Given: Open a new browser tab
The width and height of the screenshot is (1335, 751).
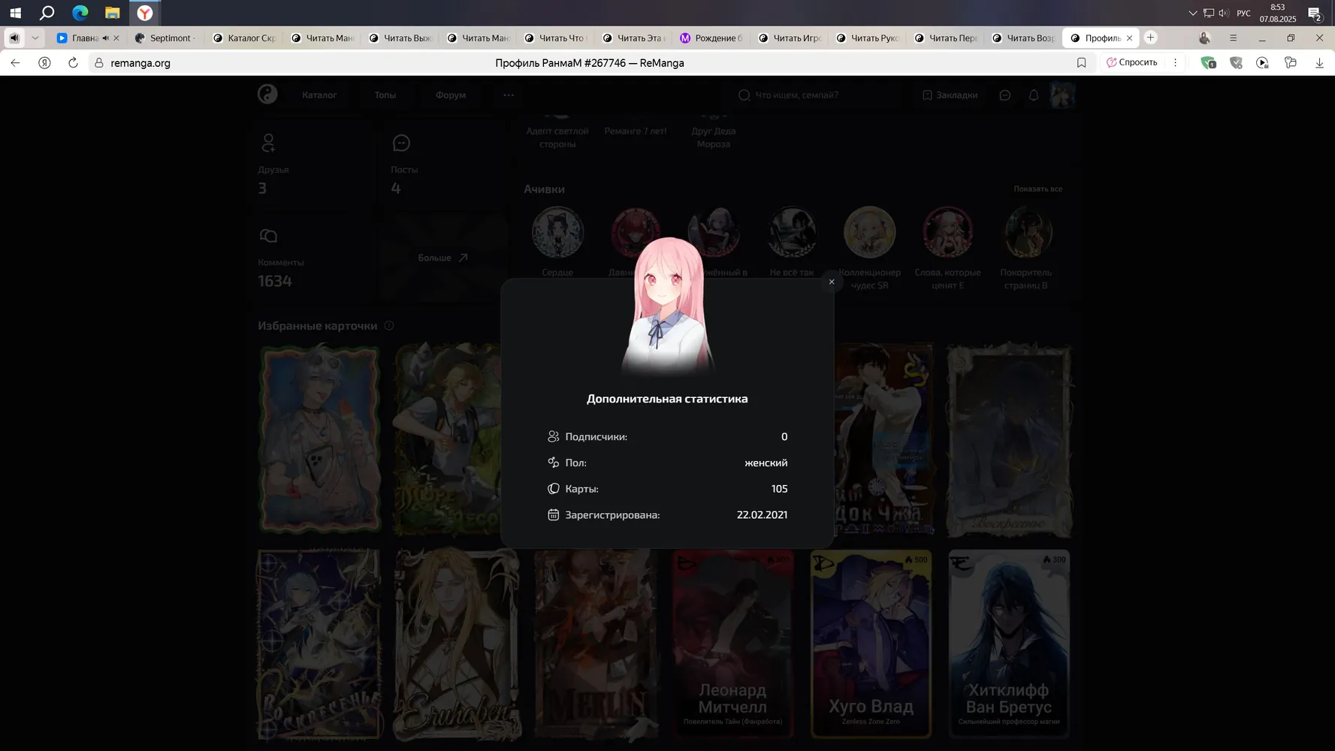Looking at the screenshot, I should click(1150, 38).
